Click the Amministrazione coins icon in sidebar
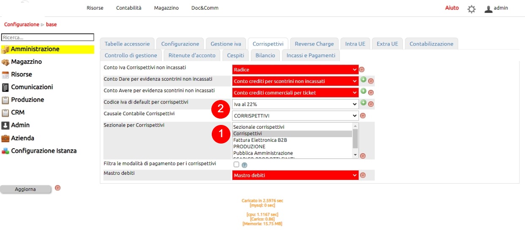 (x=5, y=49)
